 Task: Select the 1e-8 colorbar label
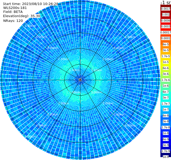(x=166, y=133)
